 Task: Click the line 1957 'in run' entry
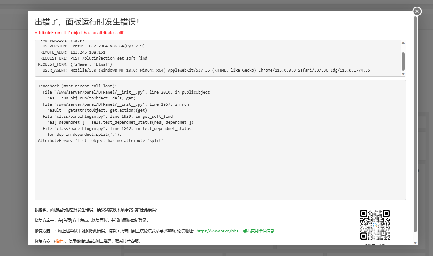(116, 104)
